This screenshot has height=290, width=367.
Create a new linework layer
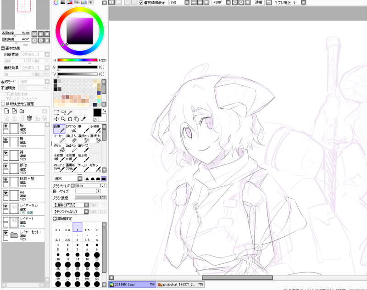[14, 111]
